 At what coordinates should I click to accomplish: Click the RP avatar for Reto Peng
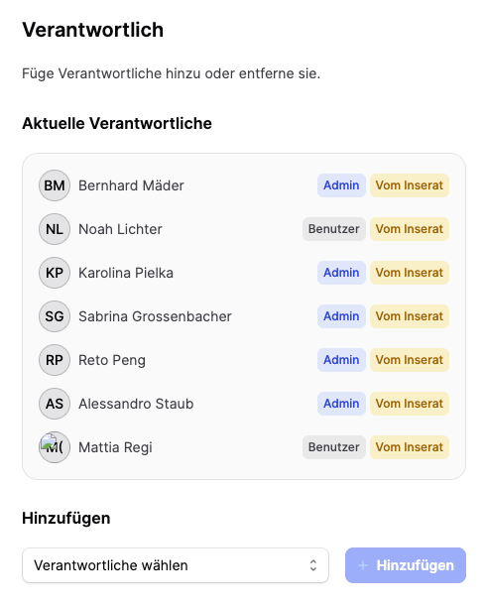point(55,360)
